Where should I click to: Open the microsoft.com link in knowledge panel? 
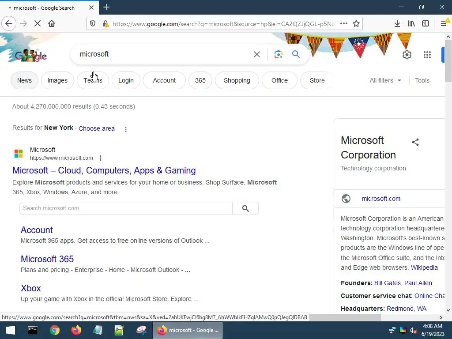381,199
